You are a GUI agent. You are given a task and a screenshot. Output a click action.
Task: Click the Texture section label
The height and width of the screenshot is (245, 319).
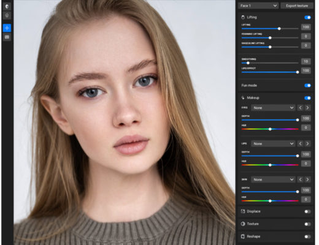point(253,224)
